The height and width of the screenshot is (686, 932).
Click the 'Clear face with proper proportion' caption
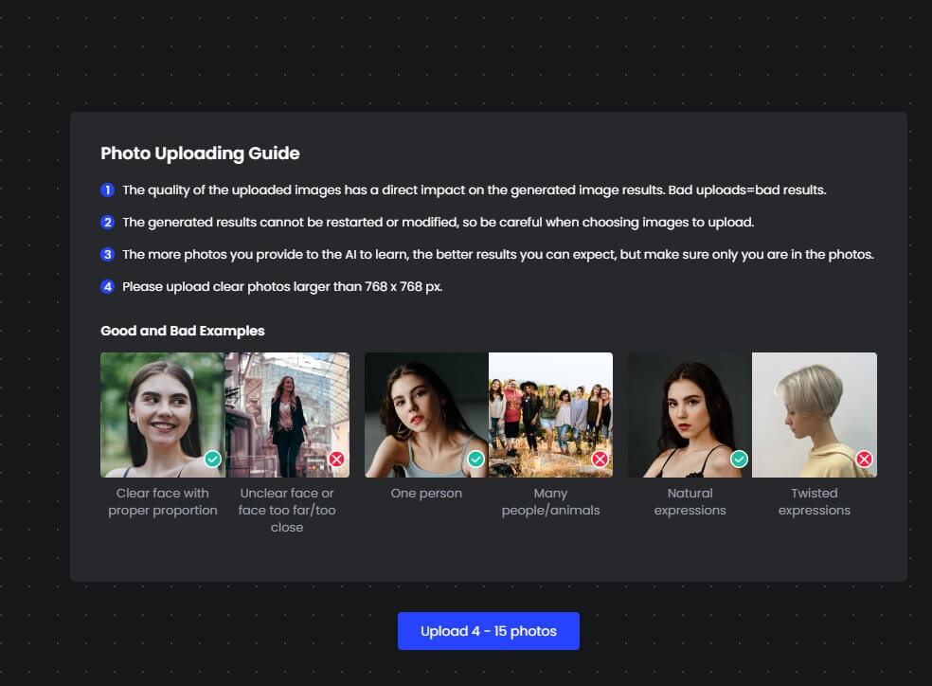162,502
